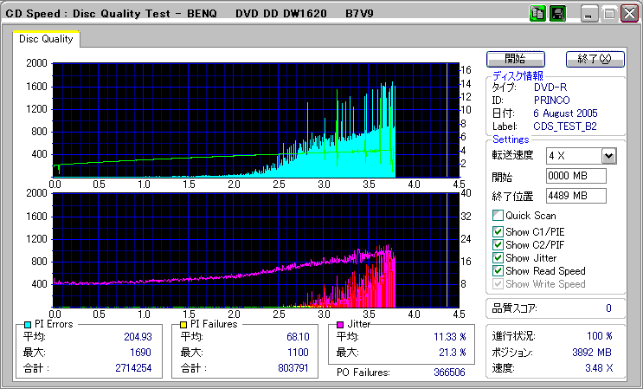
Task: Disable Show Read Speed checkbox
Action: [498, 271]
